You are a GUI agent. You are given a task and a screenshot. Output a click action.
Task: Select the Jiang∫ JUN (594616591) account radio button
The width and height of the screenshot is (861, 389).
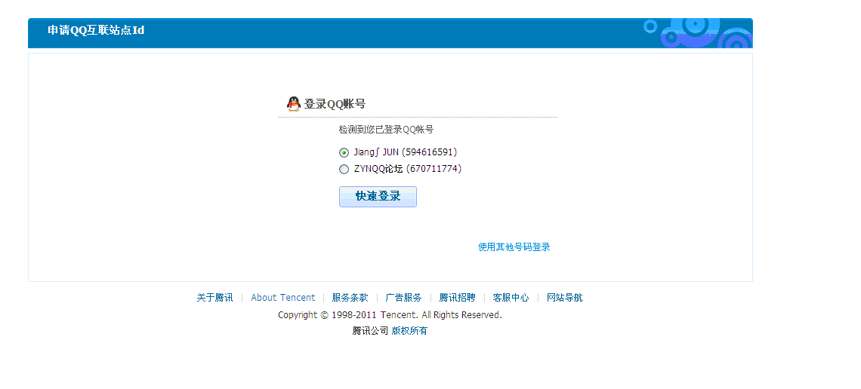[x=344, y=152]
